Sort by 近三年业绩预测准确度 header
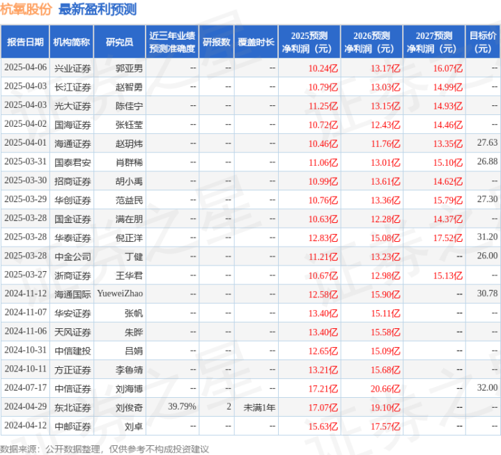This screenshot has width=501, height=455. 171,43
